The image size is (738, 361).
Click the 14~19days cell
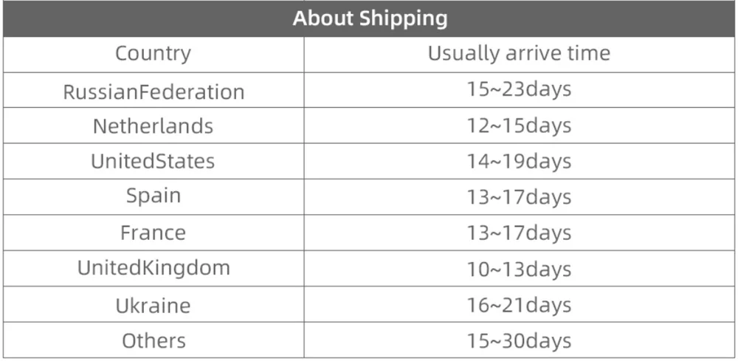[519, 162]
